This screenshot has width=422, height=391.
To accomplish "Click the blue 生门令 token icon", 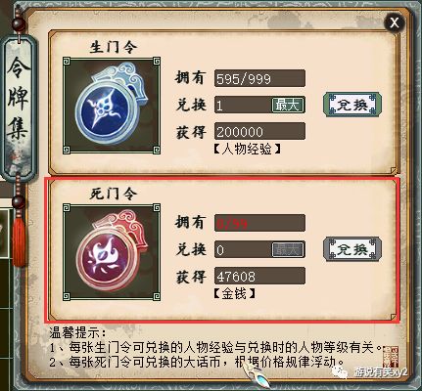I will point(112,106).
